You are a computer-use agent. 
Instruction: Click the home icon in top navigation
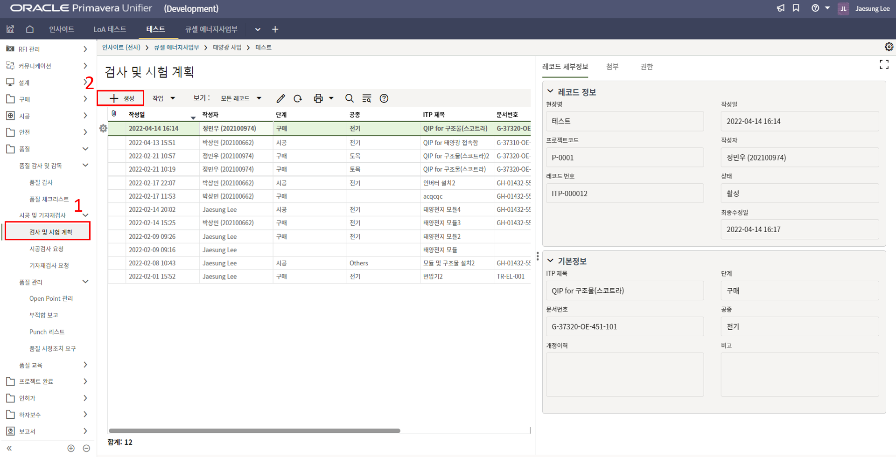30,29
